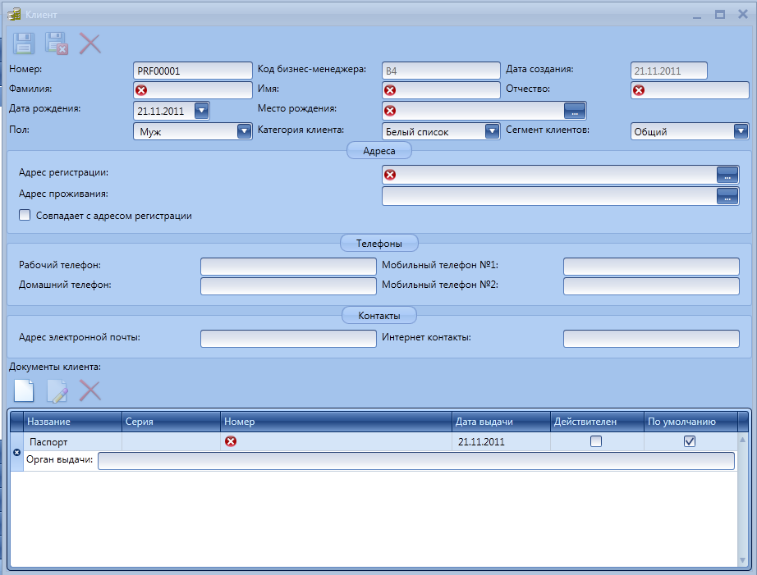Expand the Категория клиента dropdown
757x575 pixels.
coord(491,131)
